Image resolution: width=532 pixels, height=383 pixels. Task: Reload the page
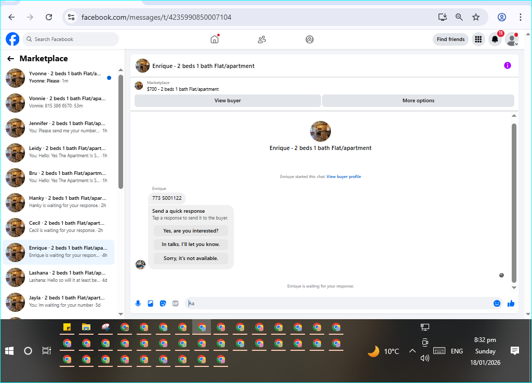(x=49, y=17)
